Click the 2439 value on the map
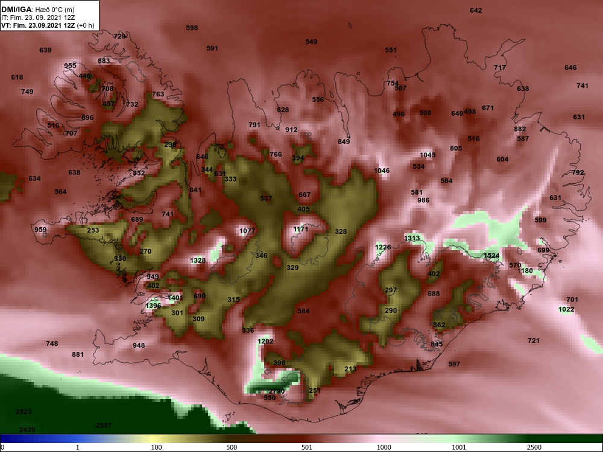Screen dimensions: 603x452 click(x=27, y=430)
